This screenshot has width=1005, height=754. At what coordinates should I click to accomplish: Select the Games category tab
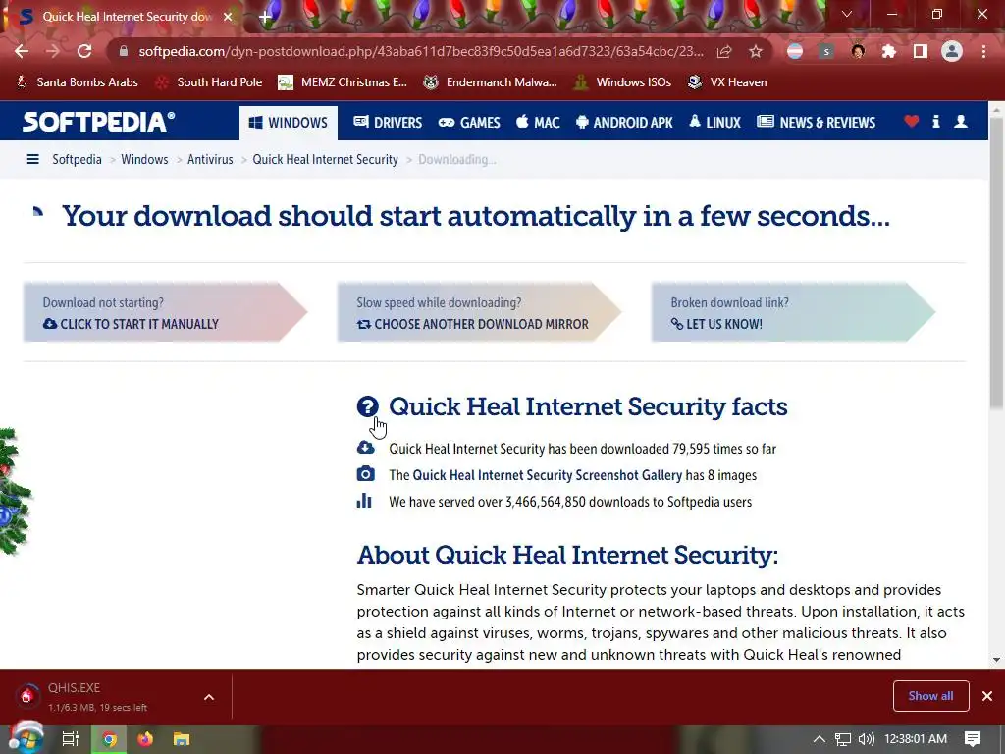(469, 123)
